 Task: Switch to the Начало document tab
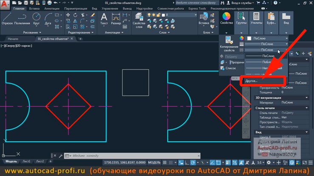point(13,39)
